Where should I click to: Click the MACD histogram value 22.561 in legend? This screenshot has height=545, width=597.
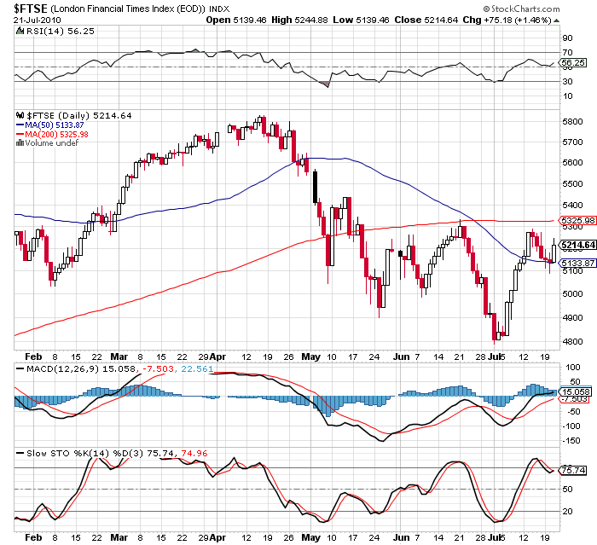197,369
